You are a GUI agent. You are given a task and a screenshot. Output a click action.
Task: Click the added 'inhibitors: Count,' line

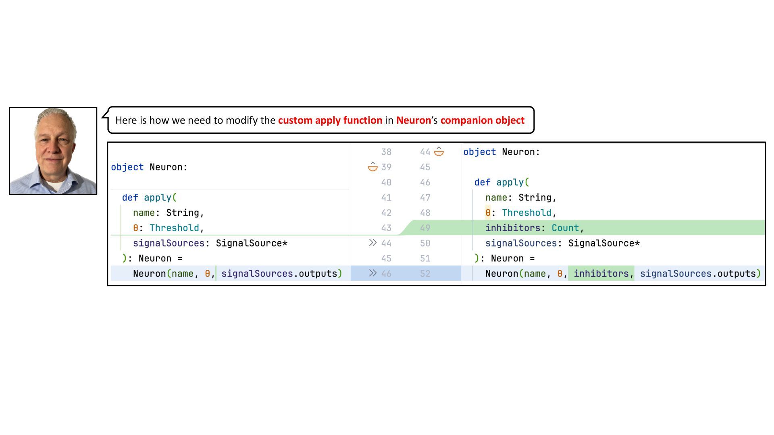coord(534,228)
